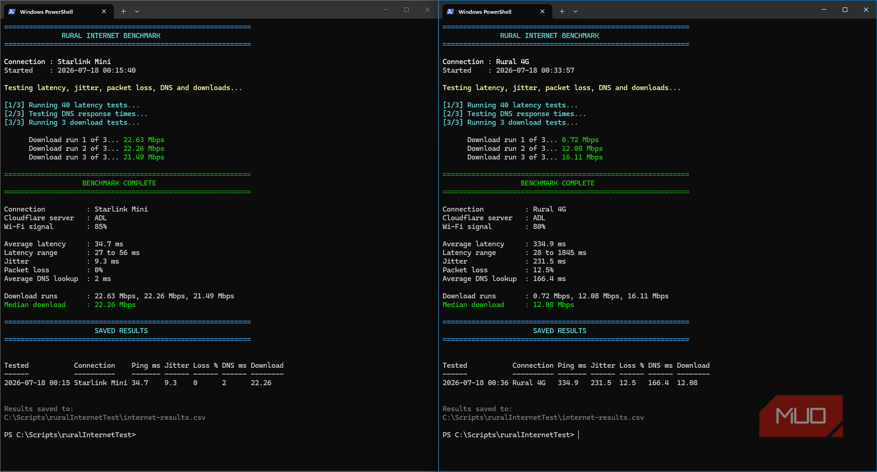Screen dimensions: 877x472
Task: Click 'SAVED RESULTS' heading in right window
Action: pos(560,331)
